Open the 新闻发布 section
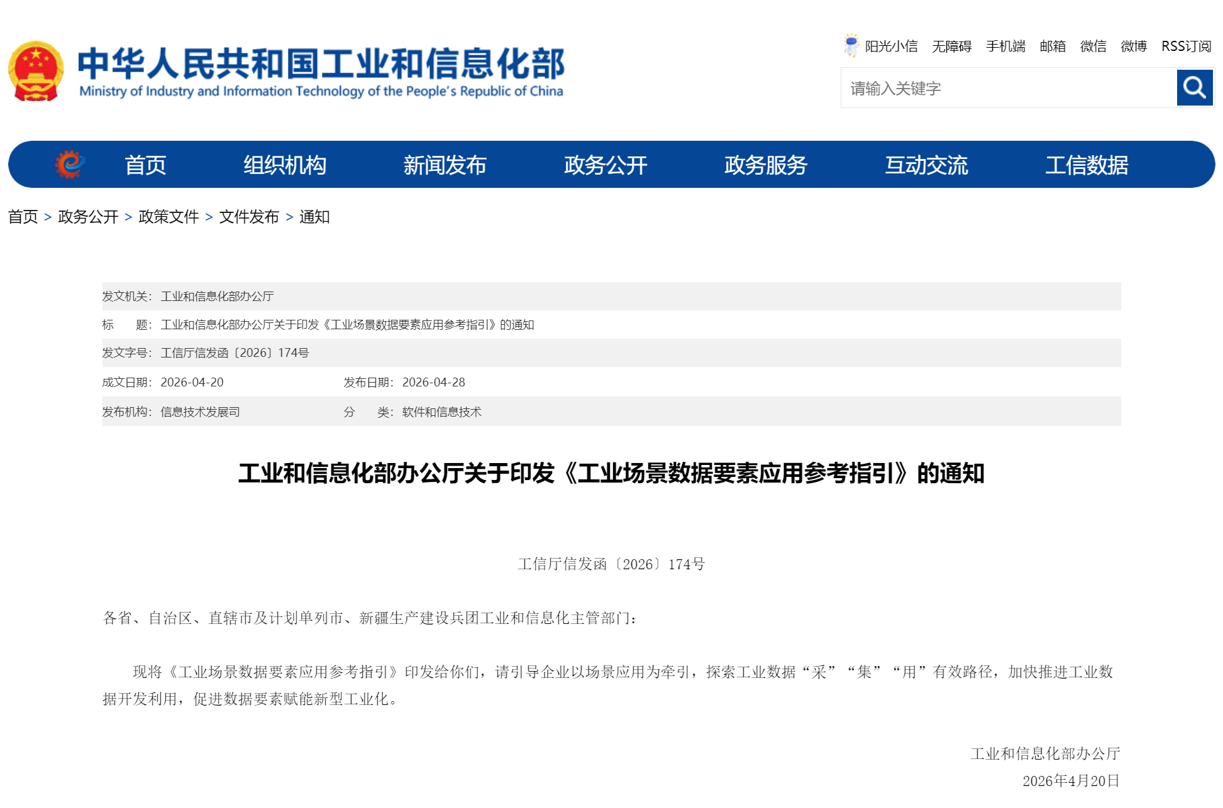This screenshot has width=1223, height=808. (445, 165)
